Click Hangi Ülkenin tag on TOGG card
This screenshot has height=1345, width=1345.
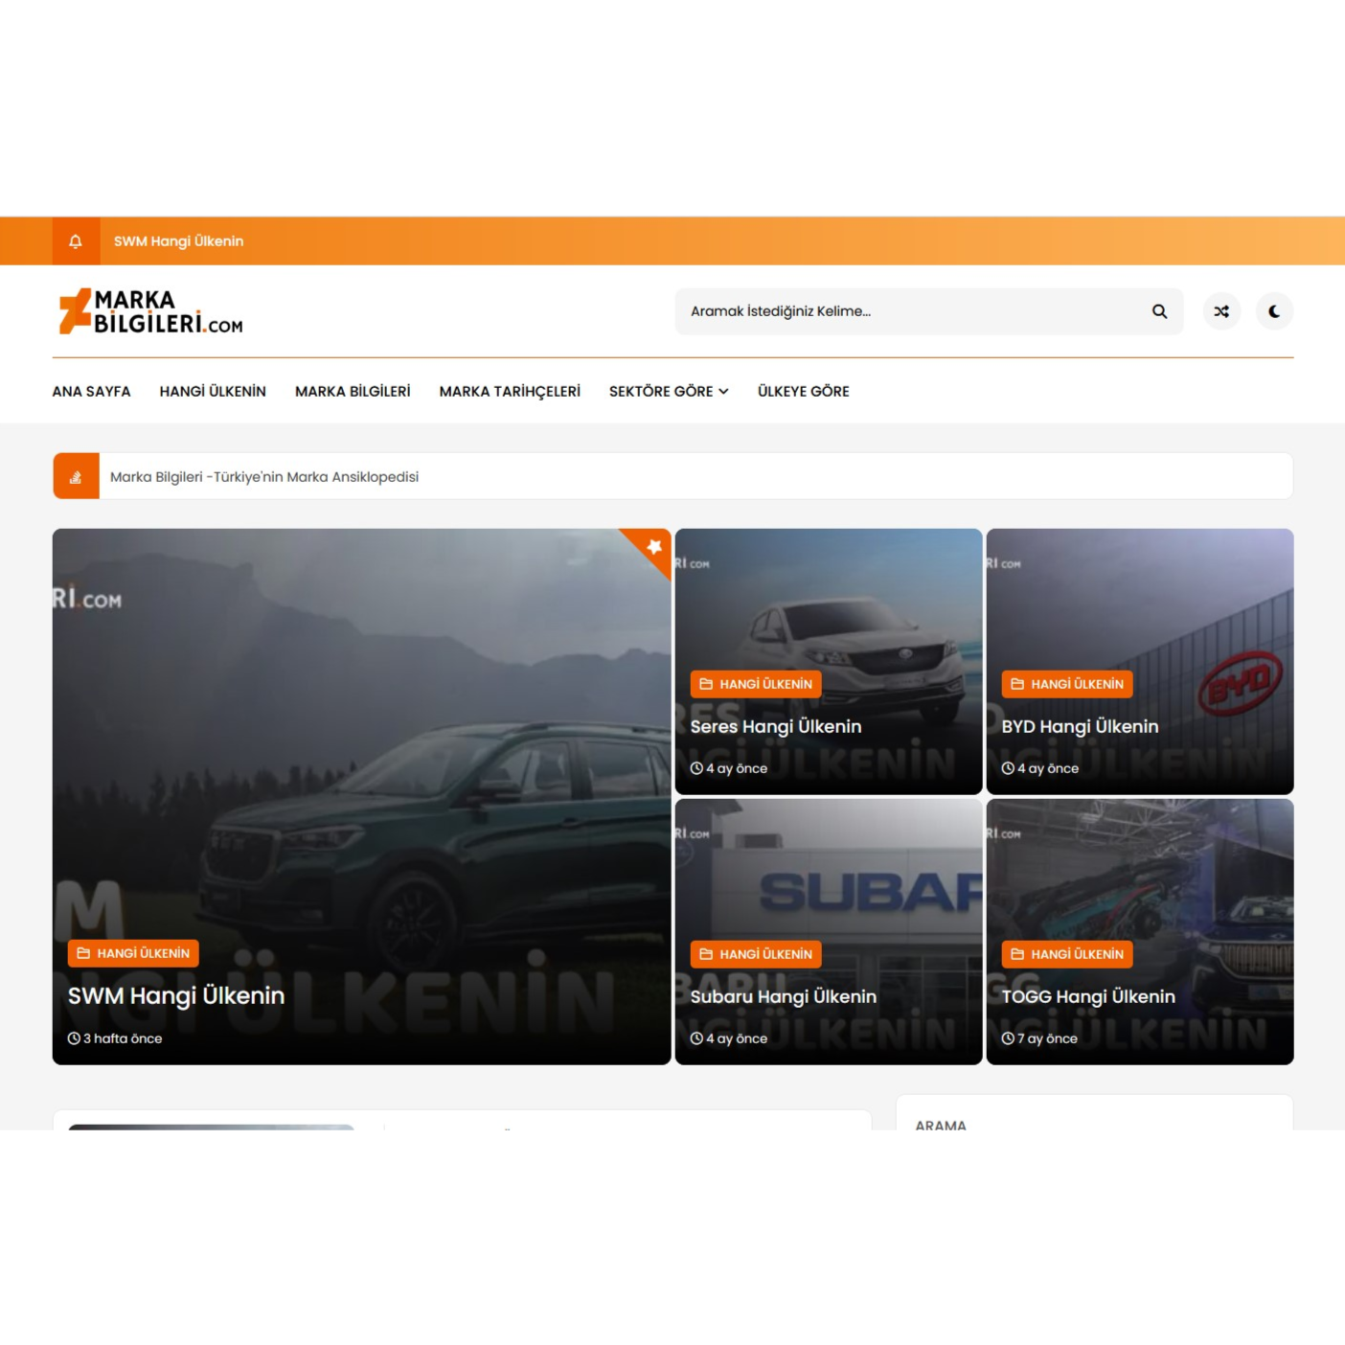pos(1067,954)
